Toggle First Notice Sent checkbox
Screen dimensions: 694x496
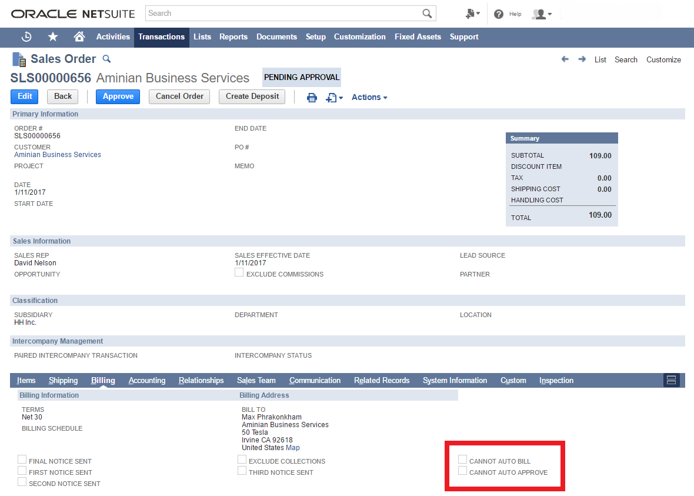point(22,470)
